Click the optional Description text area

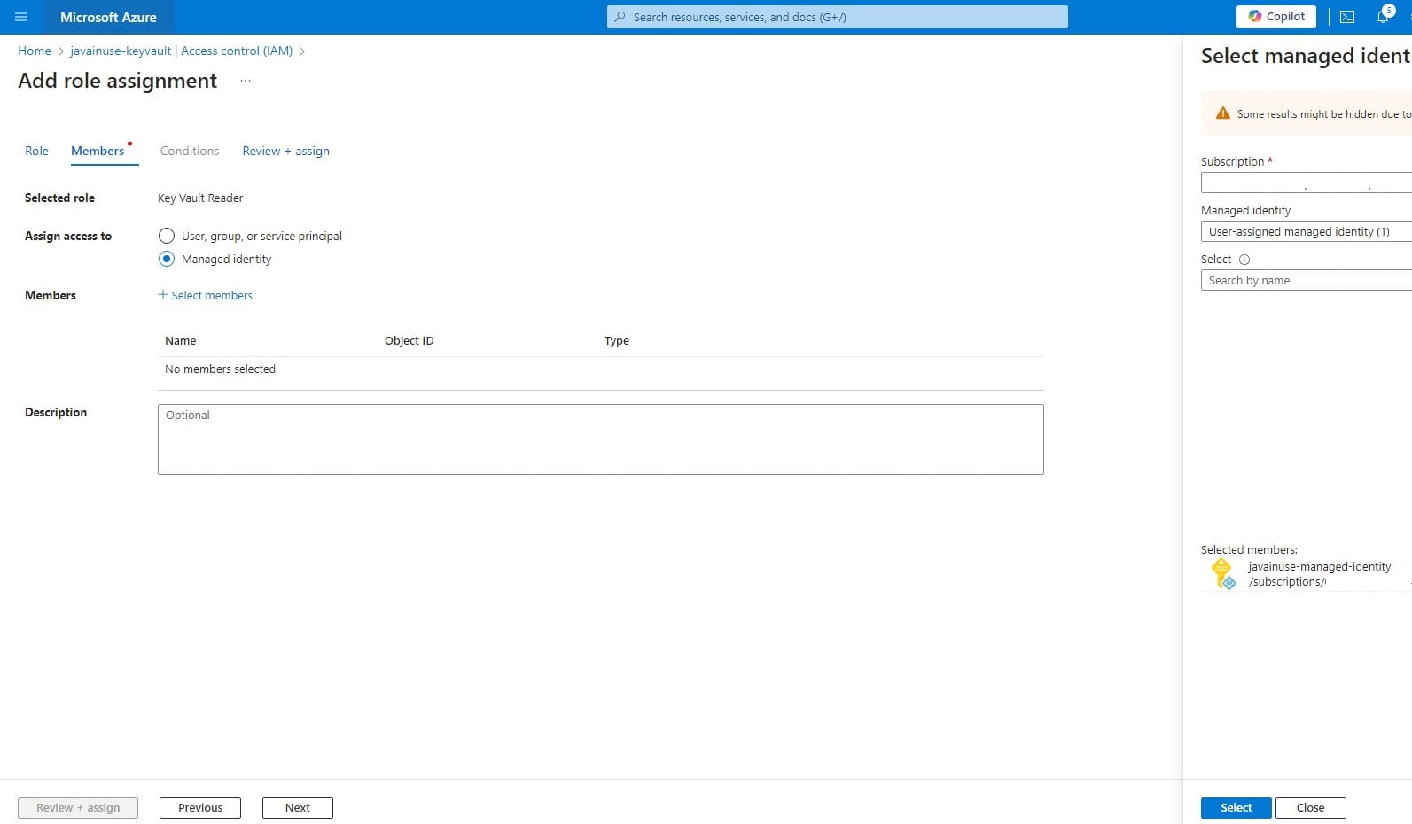pyautogui.click(x=601, y=439)
